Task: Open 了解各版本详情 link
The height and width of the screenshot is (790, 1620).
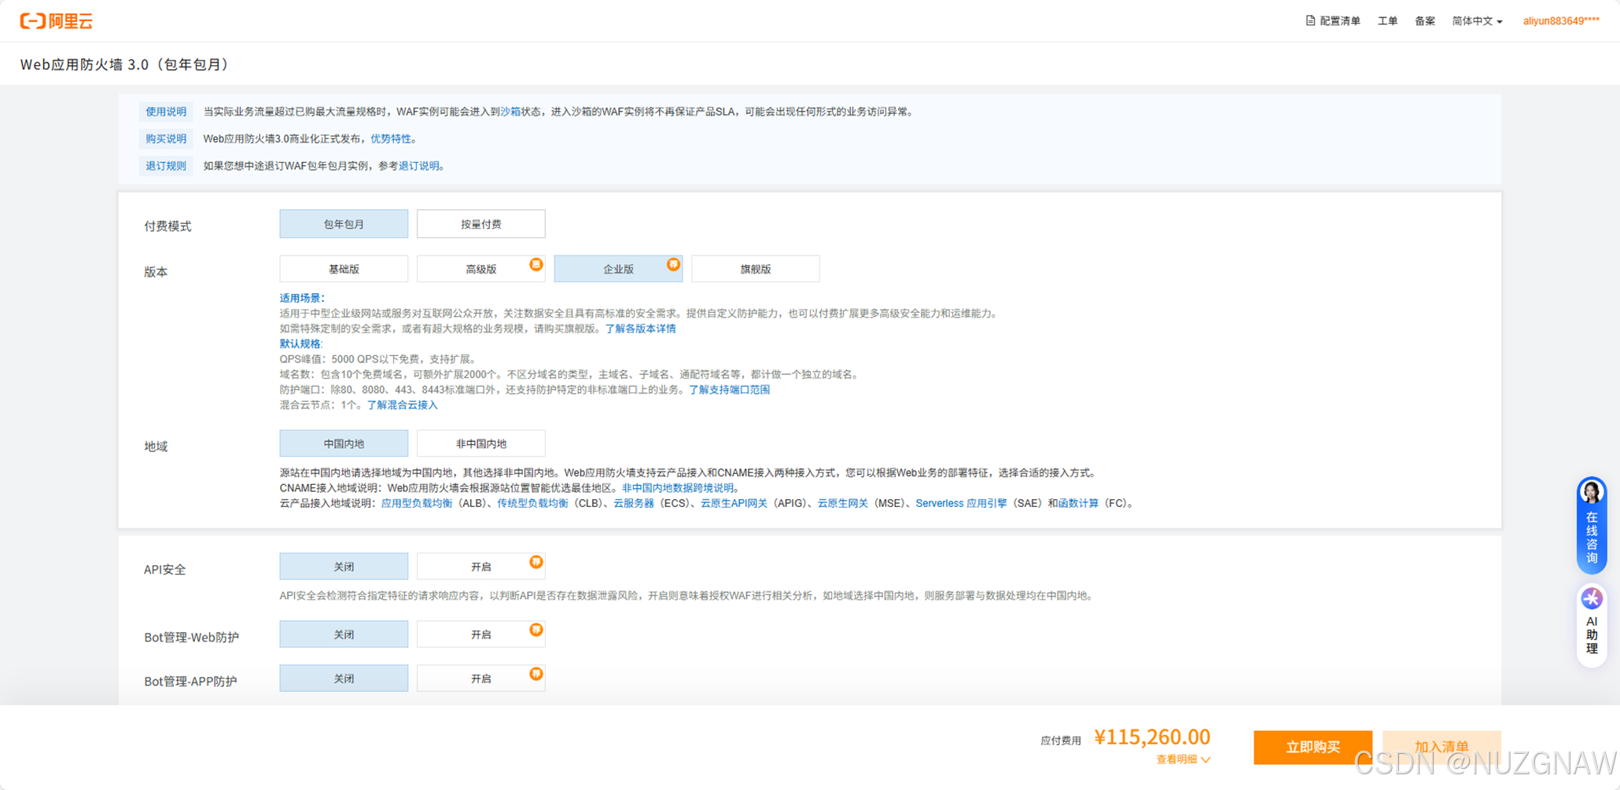Action: click(640, 329)
